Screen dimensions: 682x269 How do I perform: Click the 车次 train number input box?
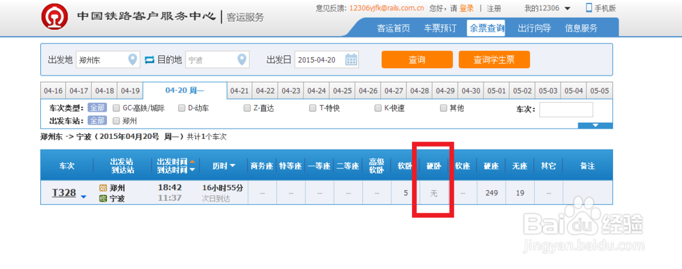[x=566, y=110]
